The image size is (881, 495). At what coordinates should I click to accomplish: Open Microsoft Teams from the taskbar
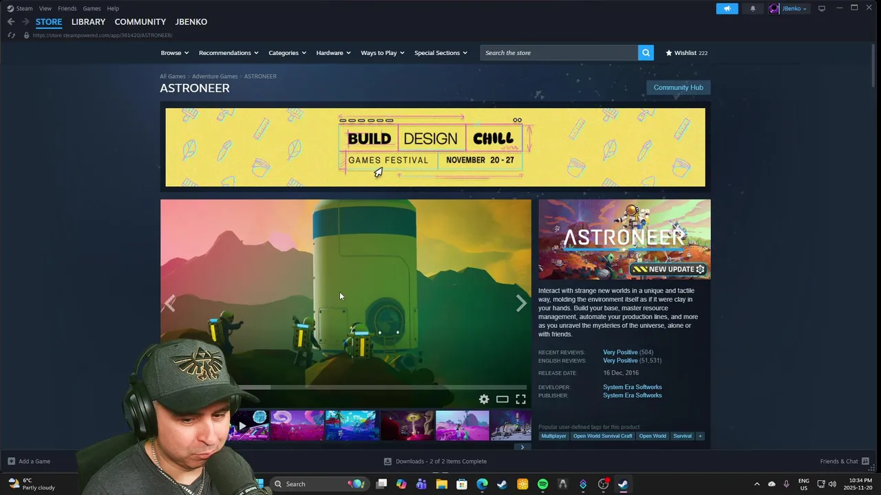421,484
